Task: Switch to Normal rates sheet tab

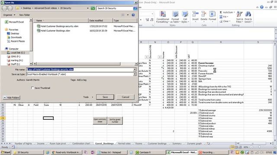Action: click(x=124, y=143)
